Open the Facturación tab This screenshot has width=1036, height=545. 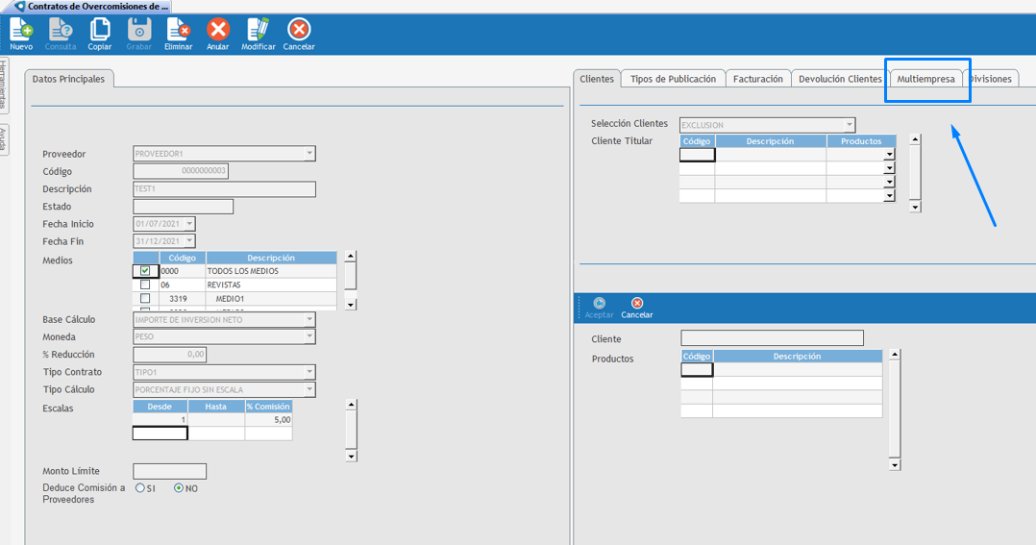[x=757, y=79]
